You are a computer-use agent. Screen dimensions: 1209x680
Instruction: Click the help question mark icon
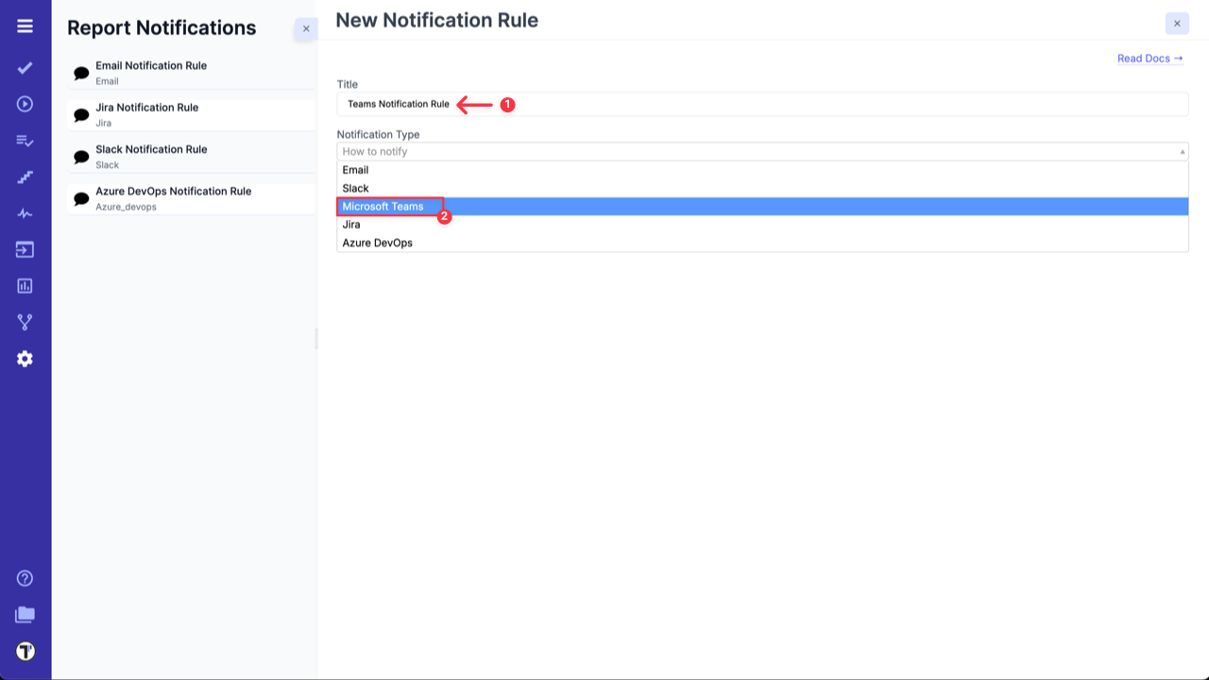tap(25, 577)
